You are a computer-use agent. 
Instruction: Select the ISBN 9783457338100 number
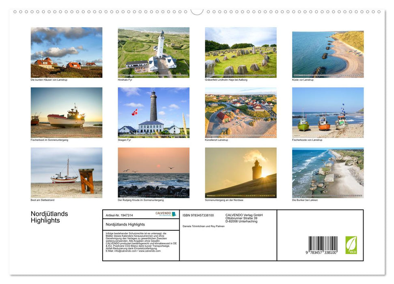[x=198, y=215]
